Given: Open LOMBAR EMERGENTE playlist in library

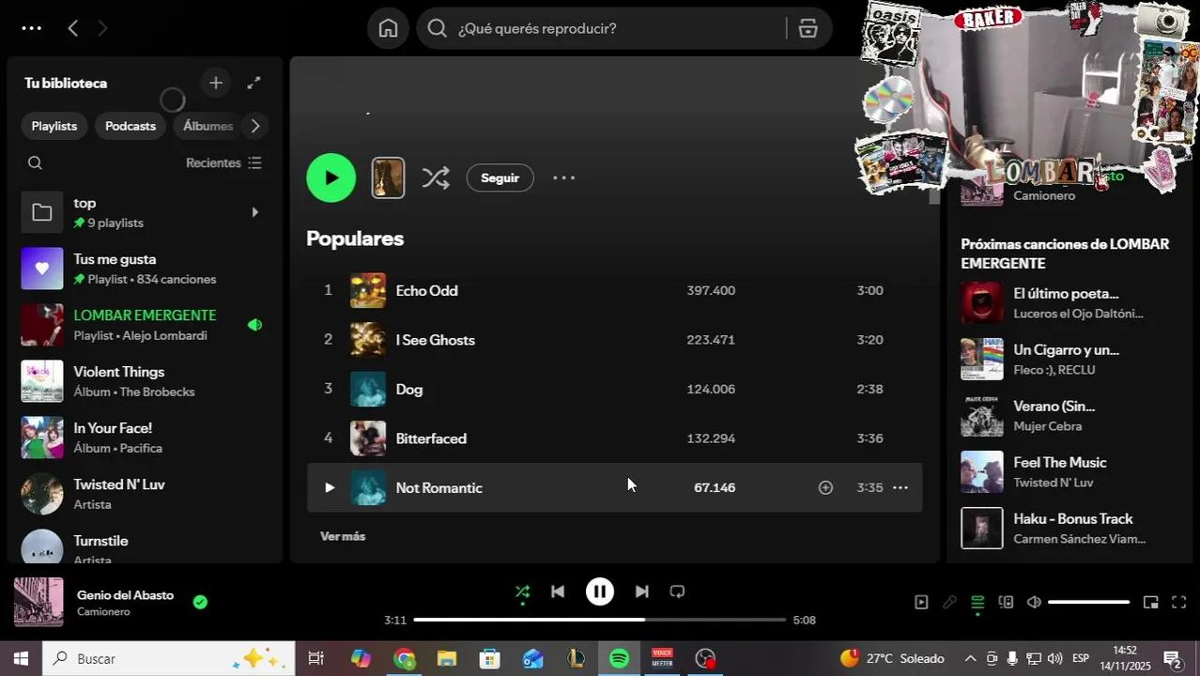Looking at the screenshot, I should 145,325.
